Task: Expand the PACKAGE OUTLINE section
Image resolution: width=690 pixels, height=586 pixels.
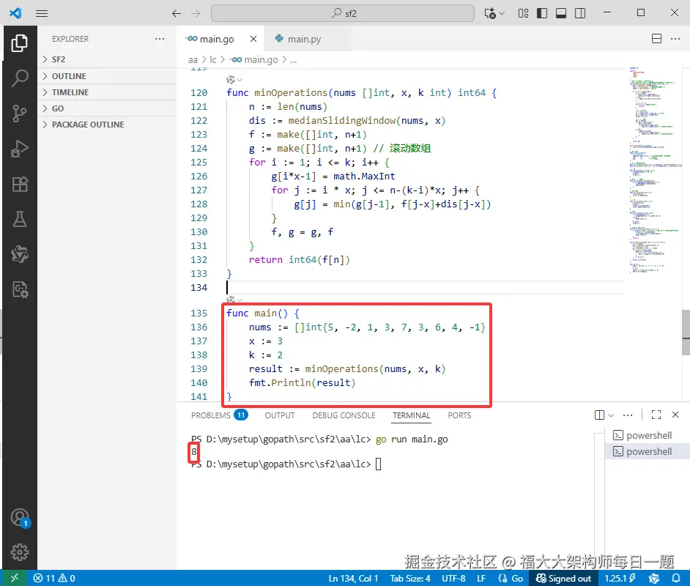Action: [108, 125]
